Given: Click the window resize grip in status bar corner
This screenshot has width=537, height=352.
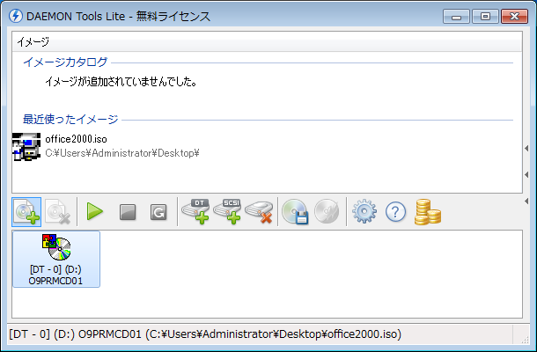Looking at the screenshot, I should 525,339.
